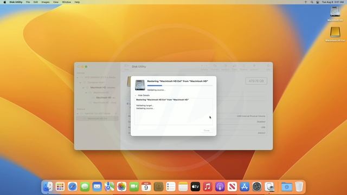This screenshot has width=347, height=195.
Task: Open Podcasts from the Dock
Action: (220, 187)
